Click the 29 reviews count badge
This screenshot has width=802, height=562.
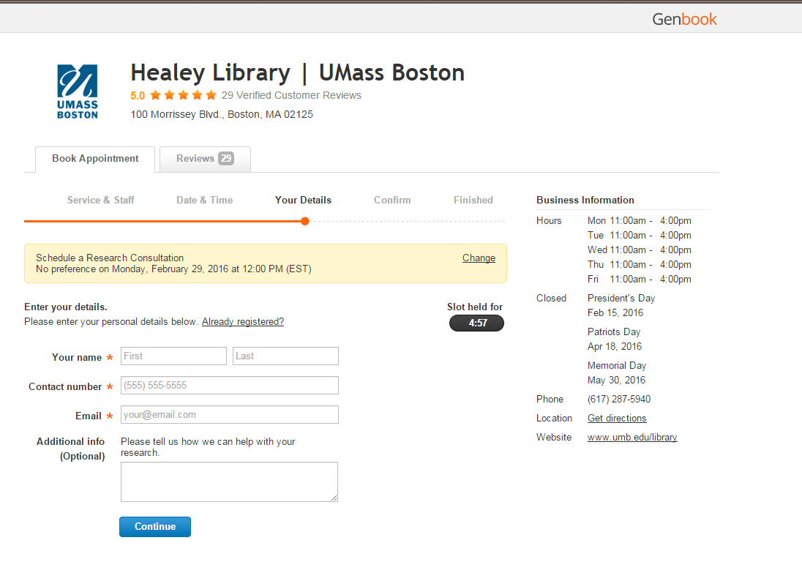click(x=225, y=159)
